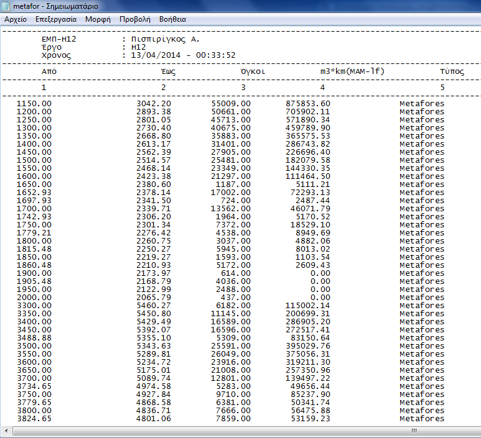
Task: Click the label ΕΜΠ-Η12
Action: [59, 39]
